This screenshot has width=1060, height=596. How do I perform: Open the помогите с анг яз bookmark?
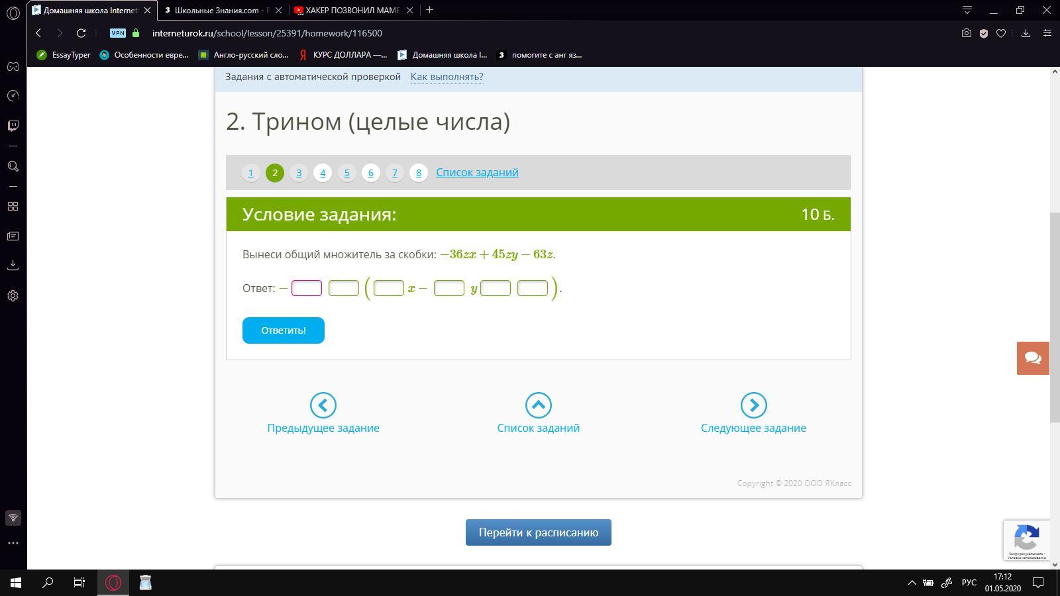pos(540,55)
